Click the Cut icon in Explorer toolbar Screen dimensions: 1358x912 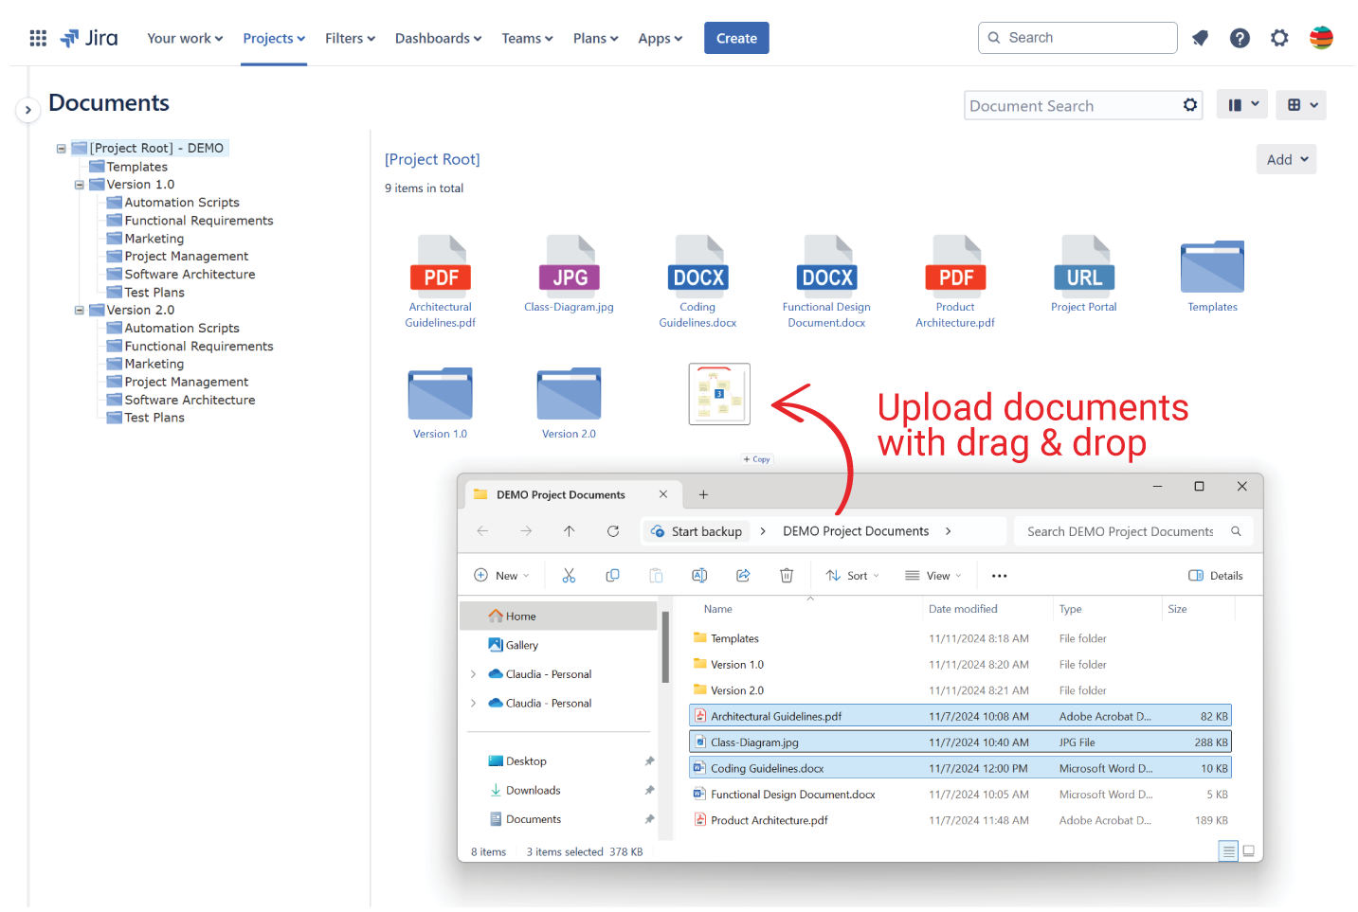pyautogui.click(x=569, y=575)
